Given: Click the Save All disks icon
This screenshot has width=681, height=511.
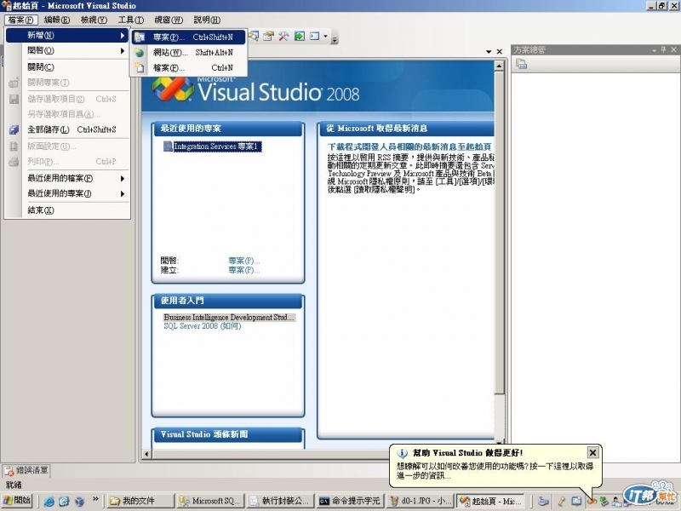Looking at the screenshot, I should pyautogui.click(x=14, y=129).
